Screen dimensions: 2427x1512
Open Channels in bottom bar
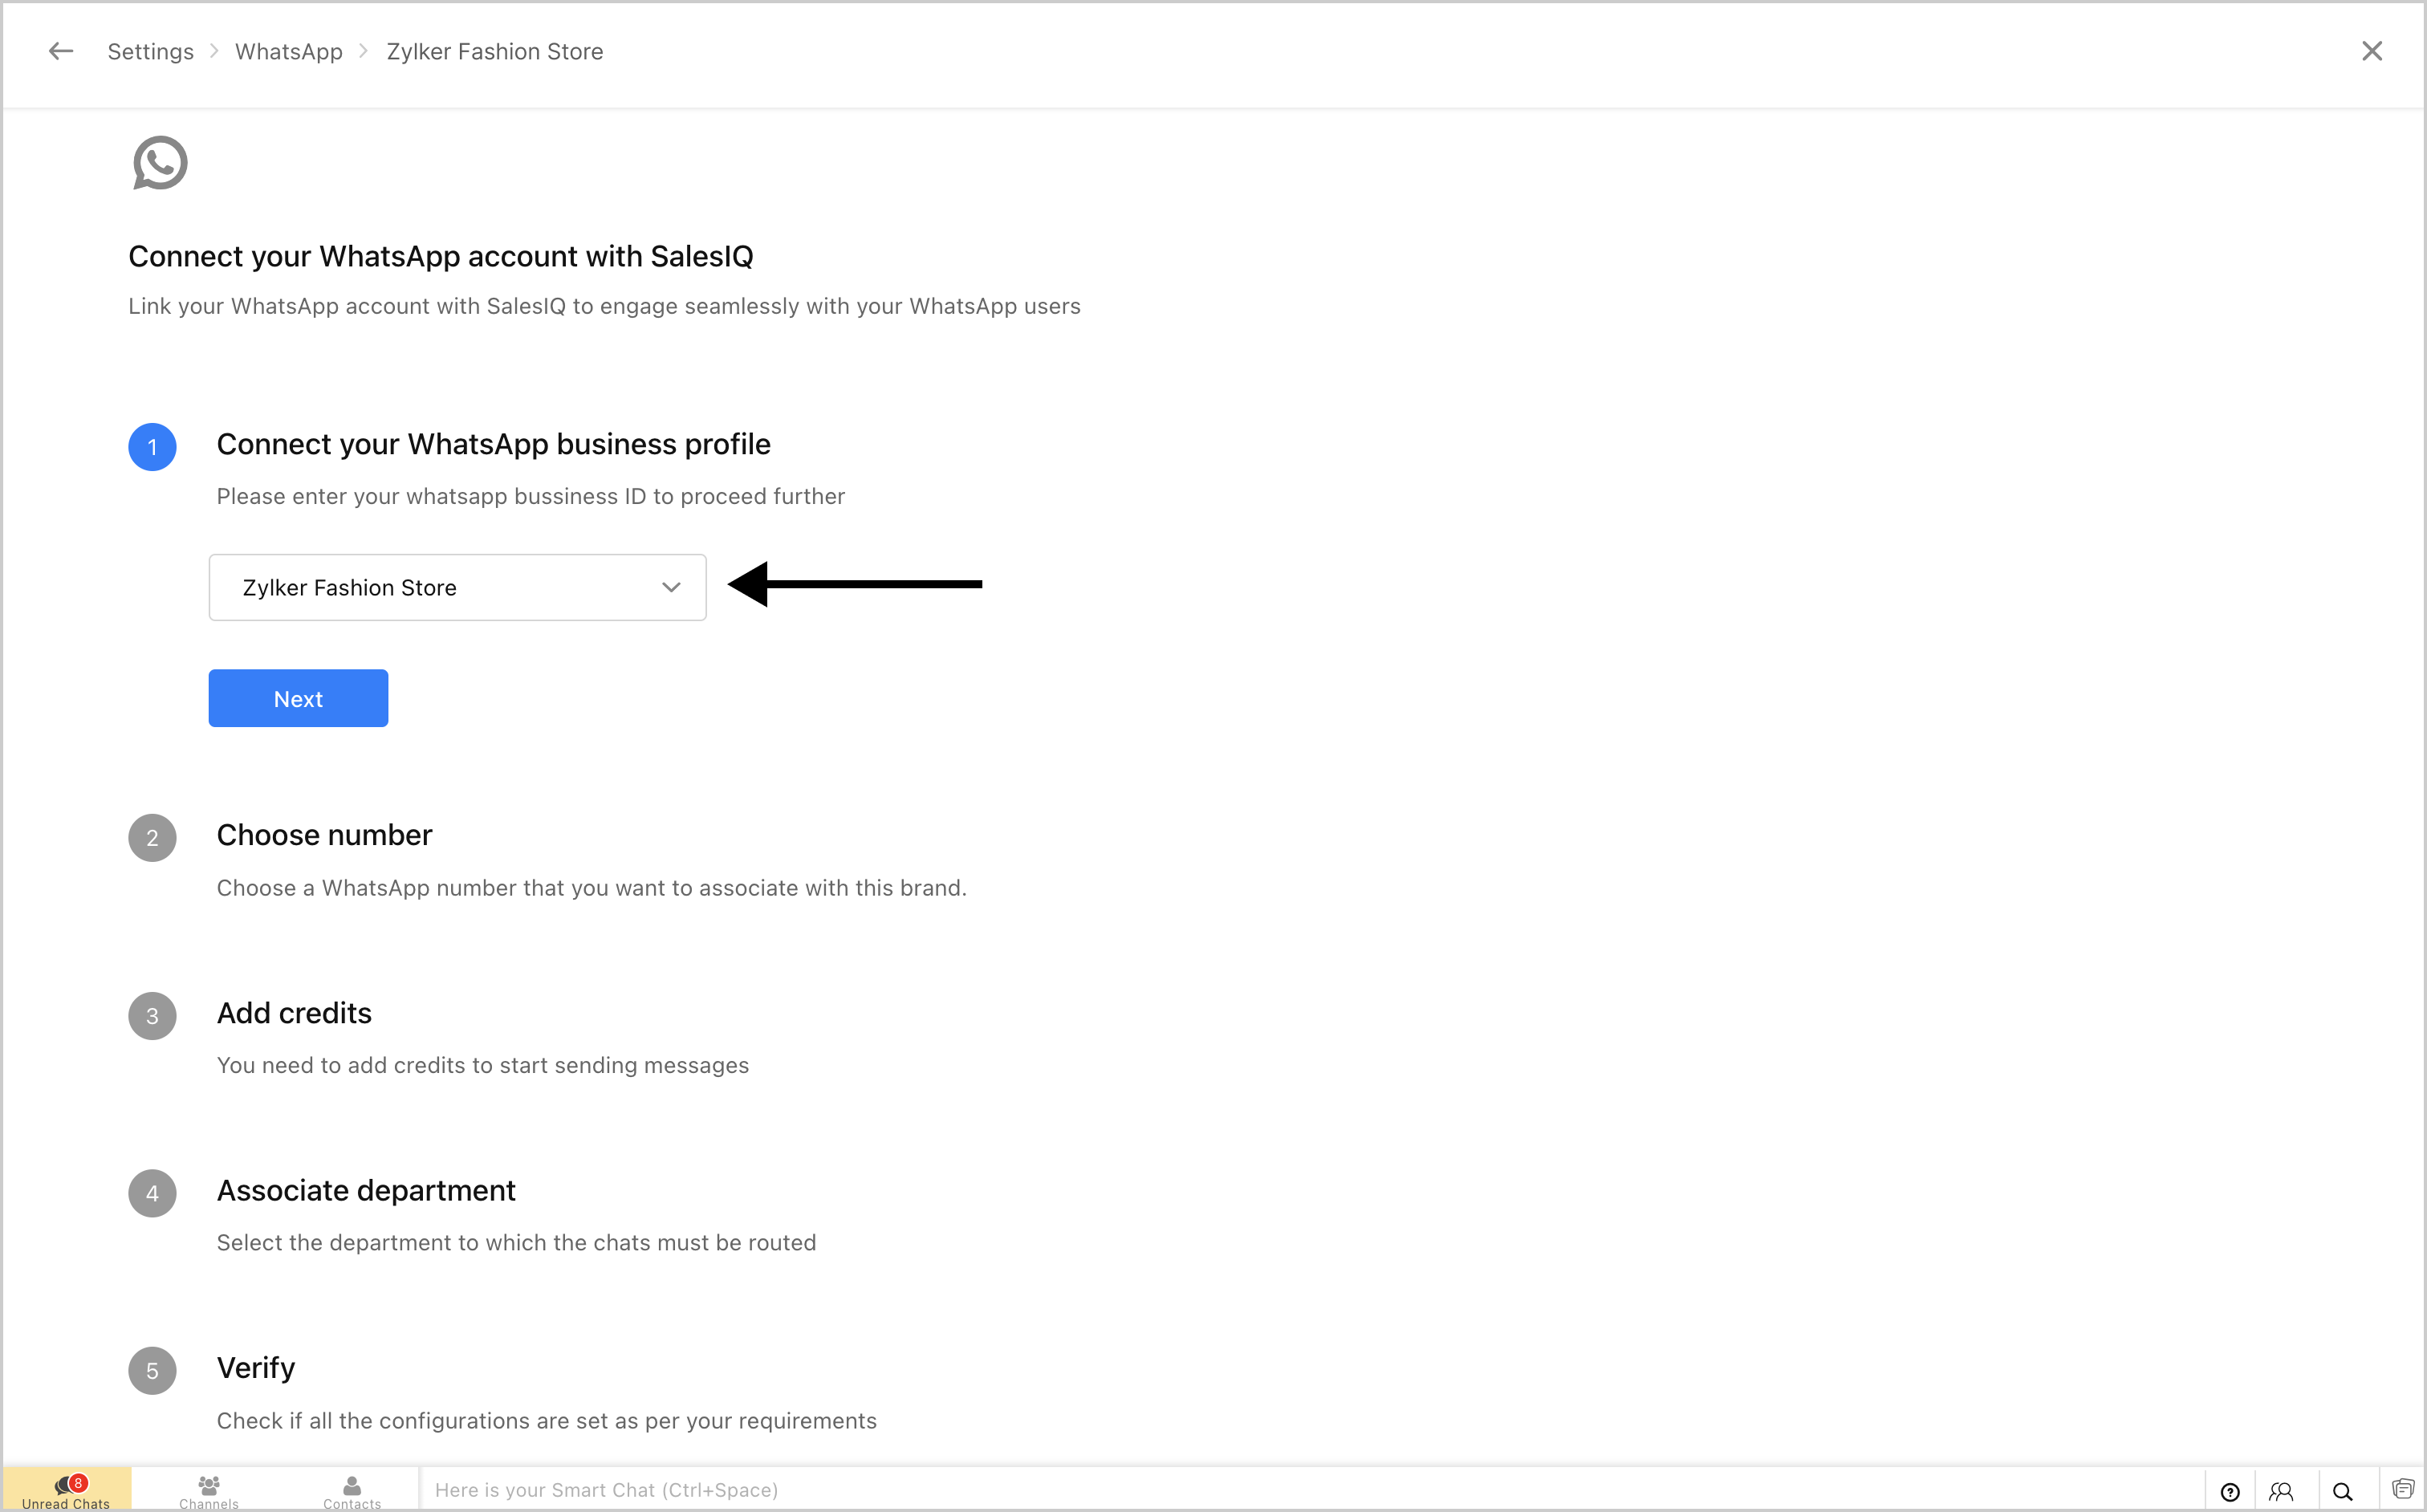pos(209,1491)
